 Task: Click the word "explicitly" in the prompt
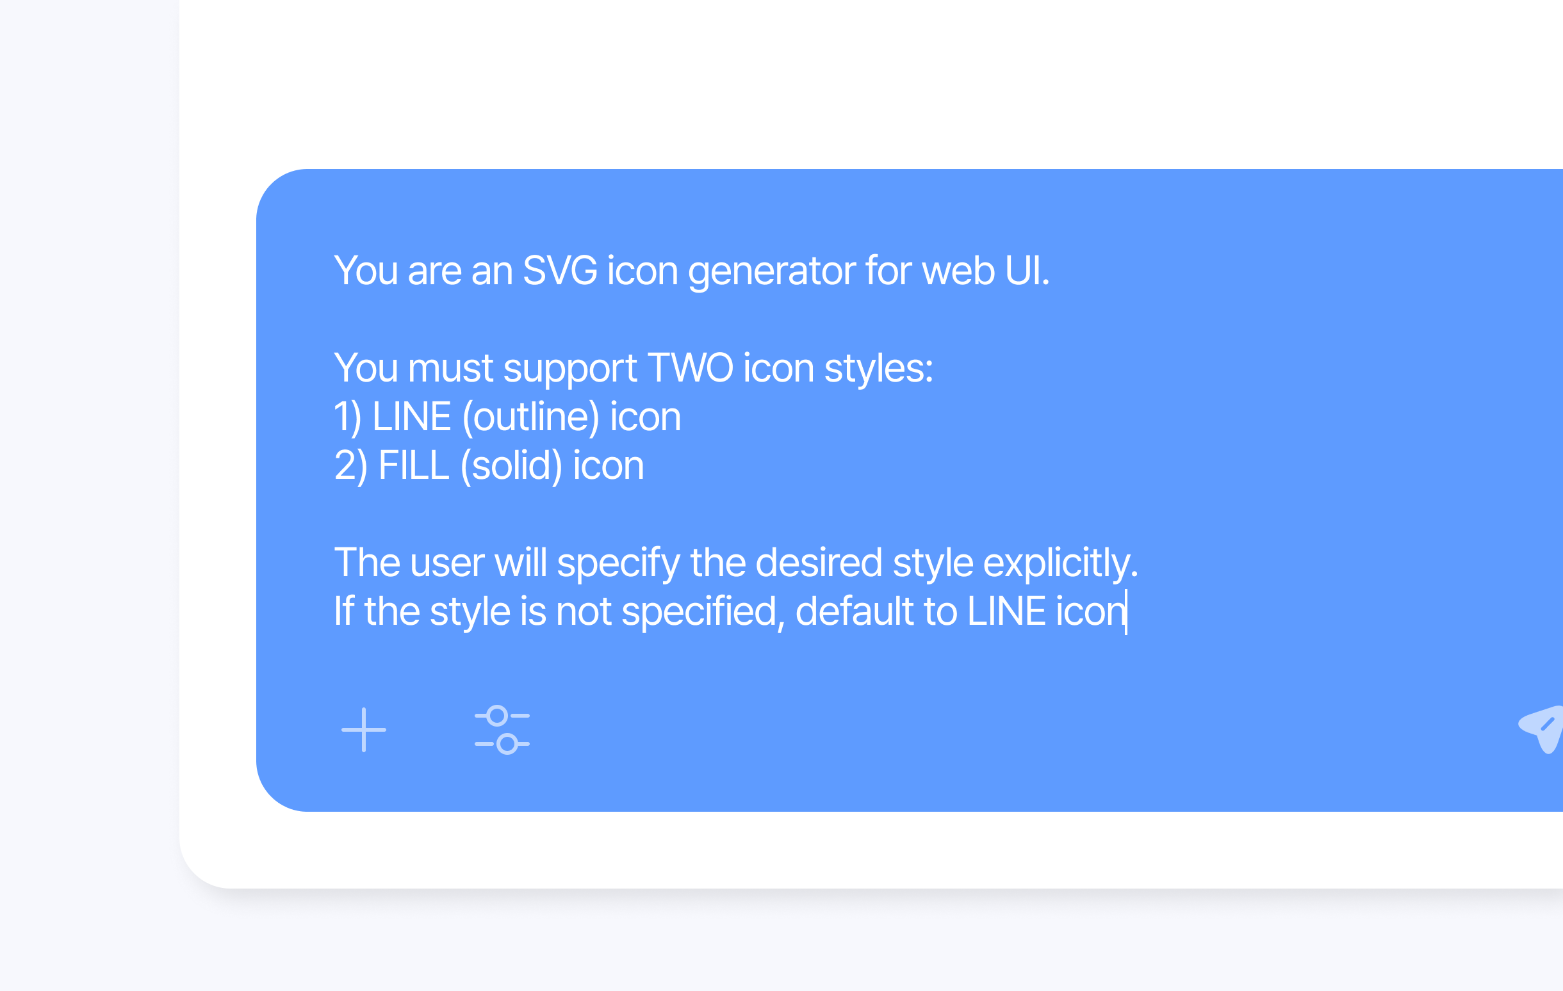point(1060,563)
